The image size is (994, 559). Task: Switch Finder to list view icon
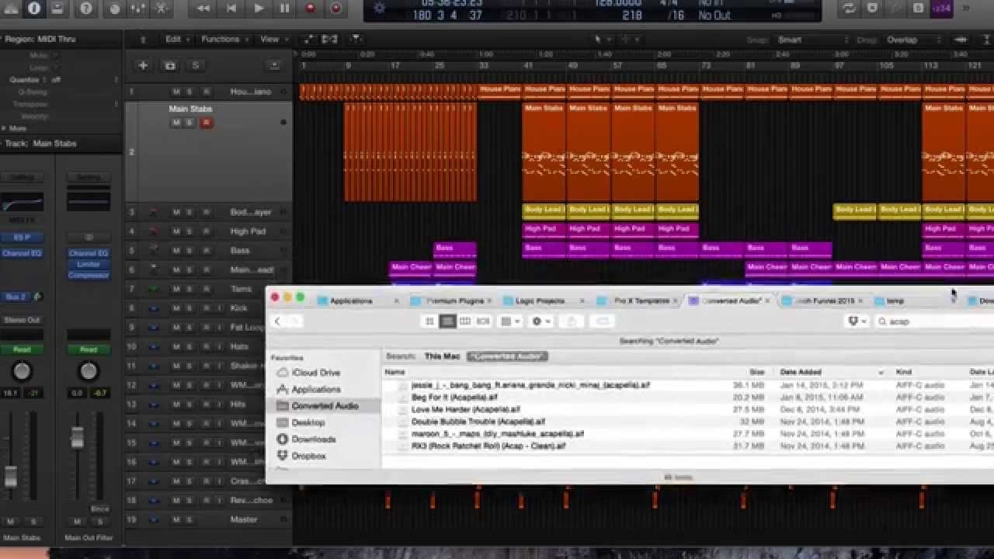pos(447,321)
